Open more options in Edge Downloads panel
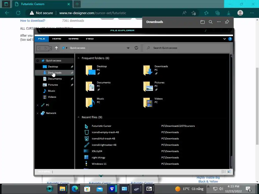The height and width of the screenshot is (194, 259). [219, 22]
